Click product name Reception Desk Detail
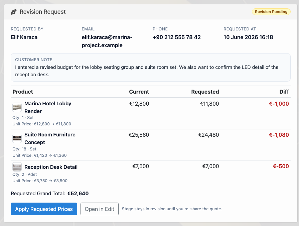The width and height of the screenshot is (299, 226). tap(51, 167)
